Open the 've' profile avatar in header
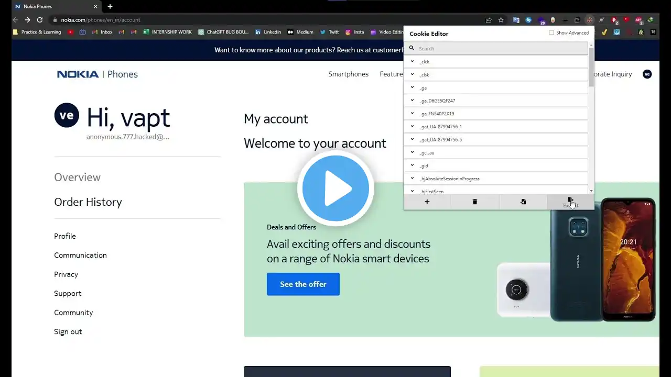 pyautogui.click(x=647, y=74)
